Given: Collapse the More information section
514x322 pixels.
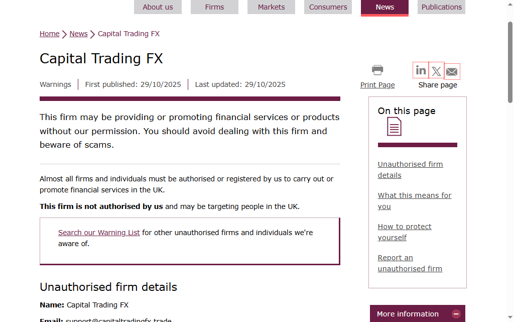Looking at the screenshot, I should pyautogui.click(x=456, y=314).
